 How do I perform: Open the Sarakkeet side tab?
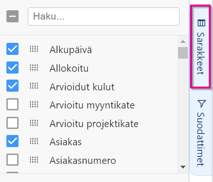(x=200, y=47)
